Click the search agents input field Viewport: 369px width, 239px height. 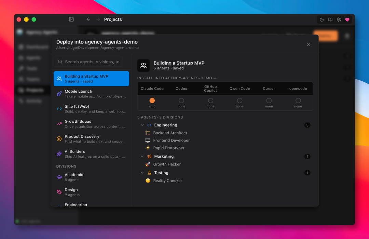[88, 62]
